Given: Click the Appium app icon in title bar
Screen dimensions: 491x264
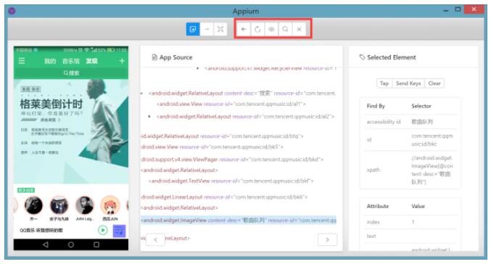Looking at the screenshot, I should pyautogui.click(x=12, y=11).
